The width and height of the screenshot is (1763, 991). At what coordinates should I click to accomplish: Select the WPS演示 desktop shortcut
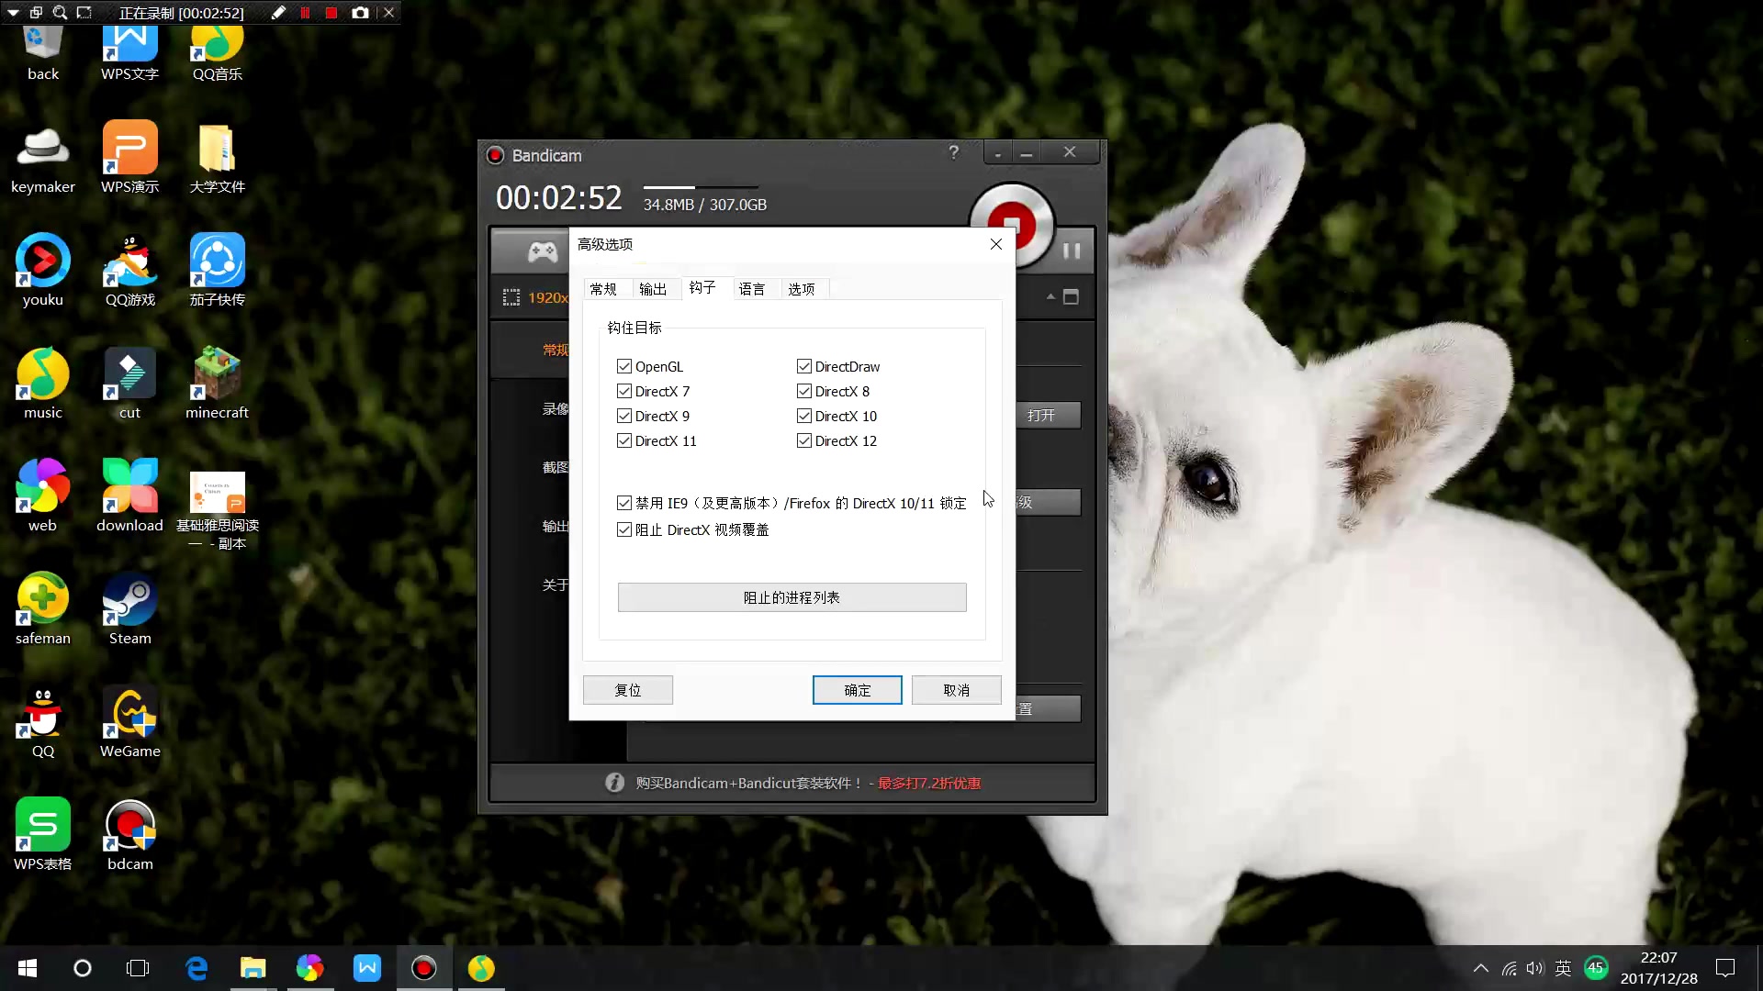(130, 159)
